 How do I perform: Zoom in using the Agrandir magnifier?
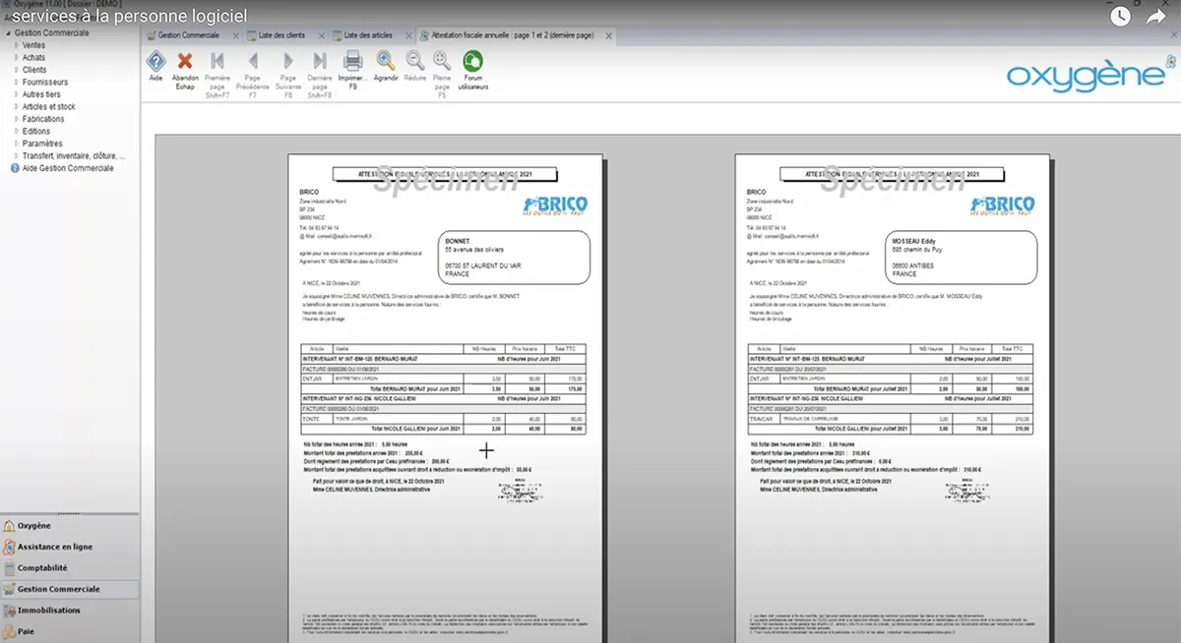386,61
